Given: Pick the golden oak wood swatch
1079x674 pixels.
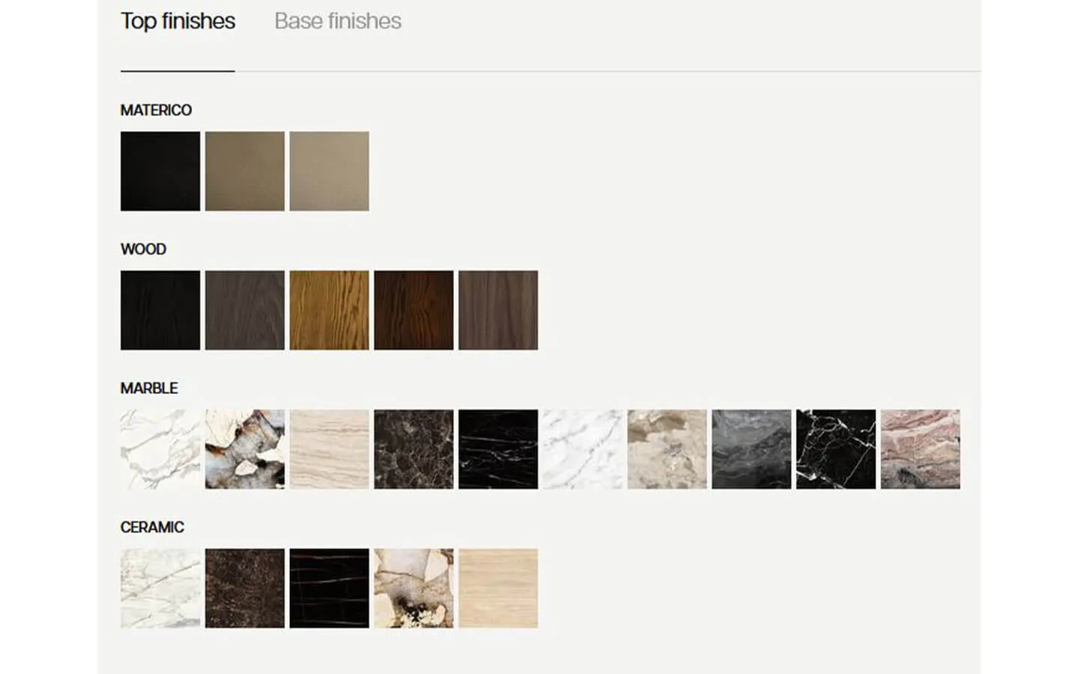Looking at the screenshot, I should coord(330,310).
